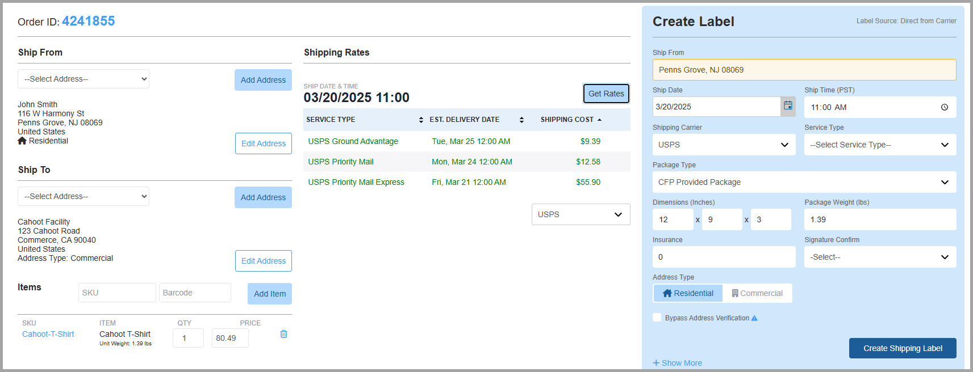This screenshot has width=973, height=372.
Task: Click Package Weight field showing 1.39
Action: point(880,219)
